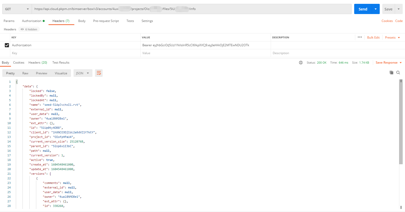This screenshot has height=212, width=405.
Task: Click the wrap lines icon in response toolbar
Action: (x=99, y=73)
